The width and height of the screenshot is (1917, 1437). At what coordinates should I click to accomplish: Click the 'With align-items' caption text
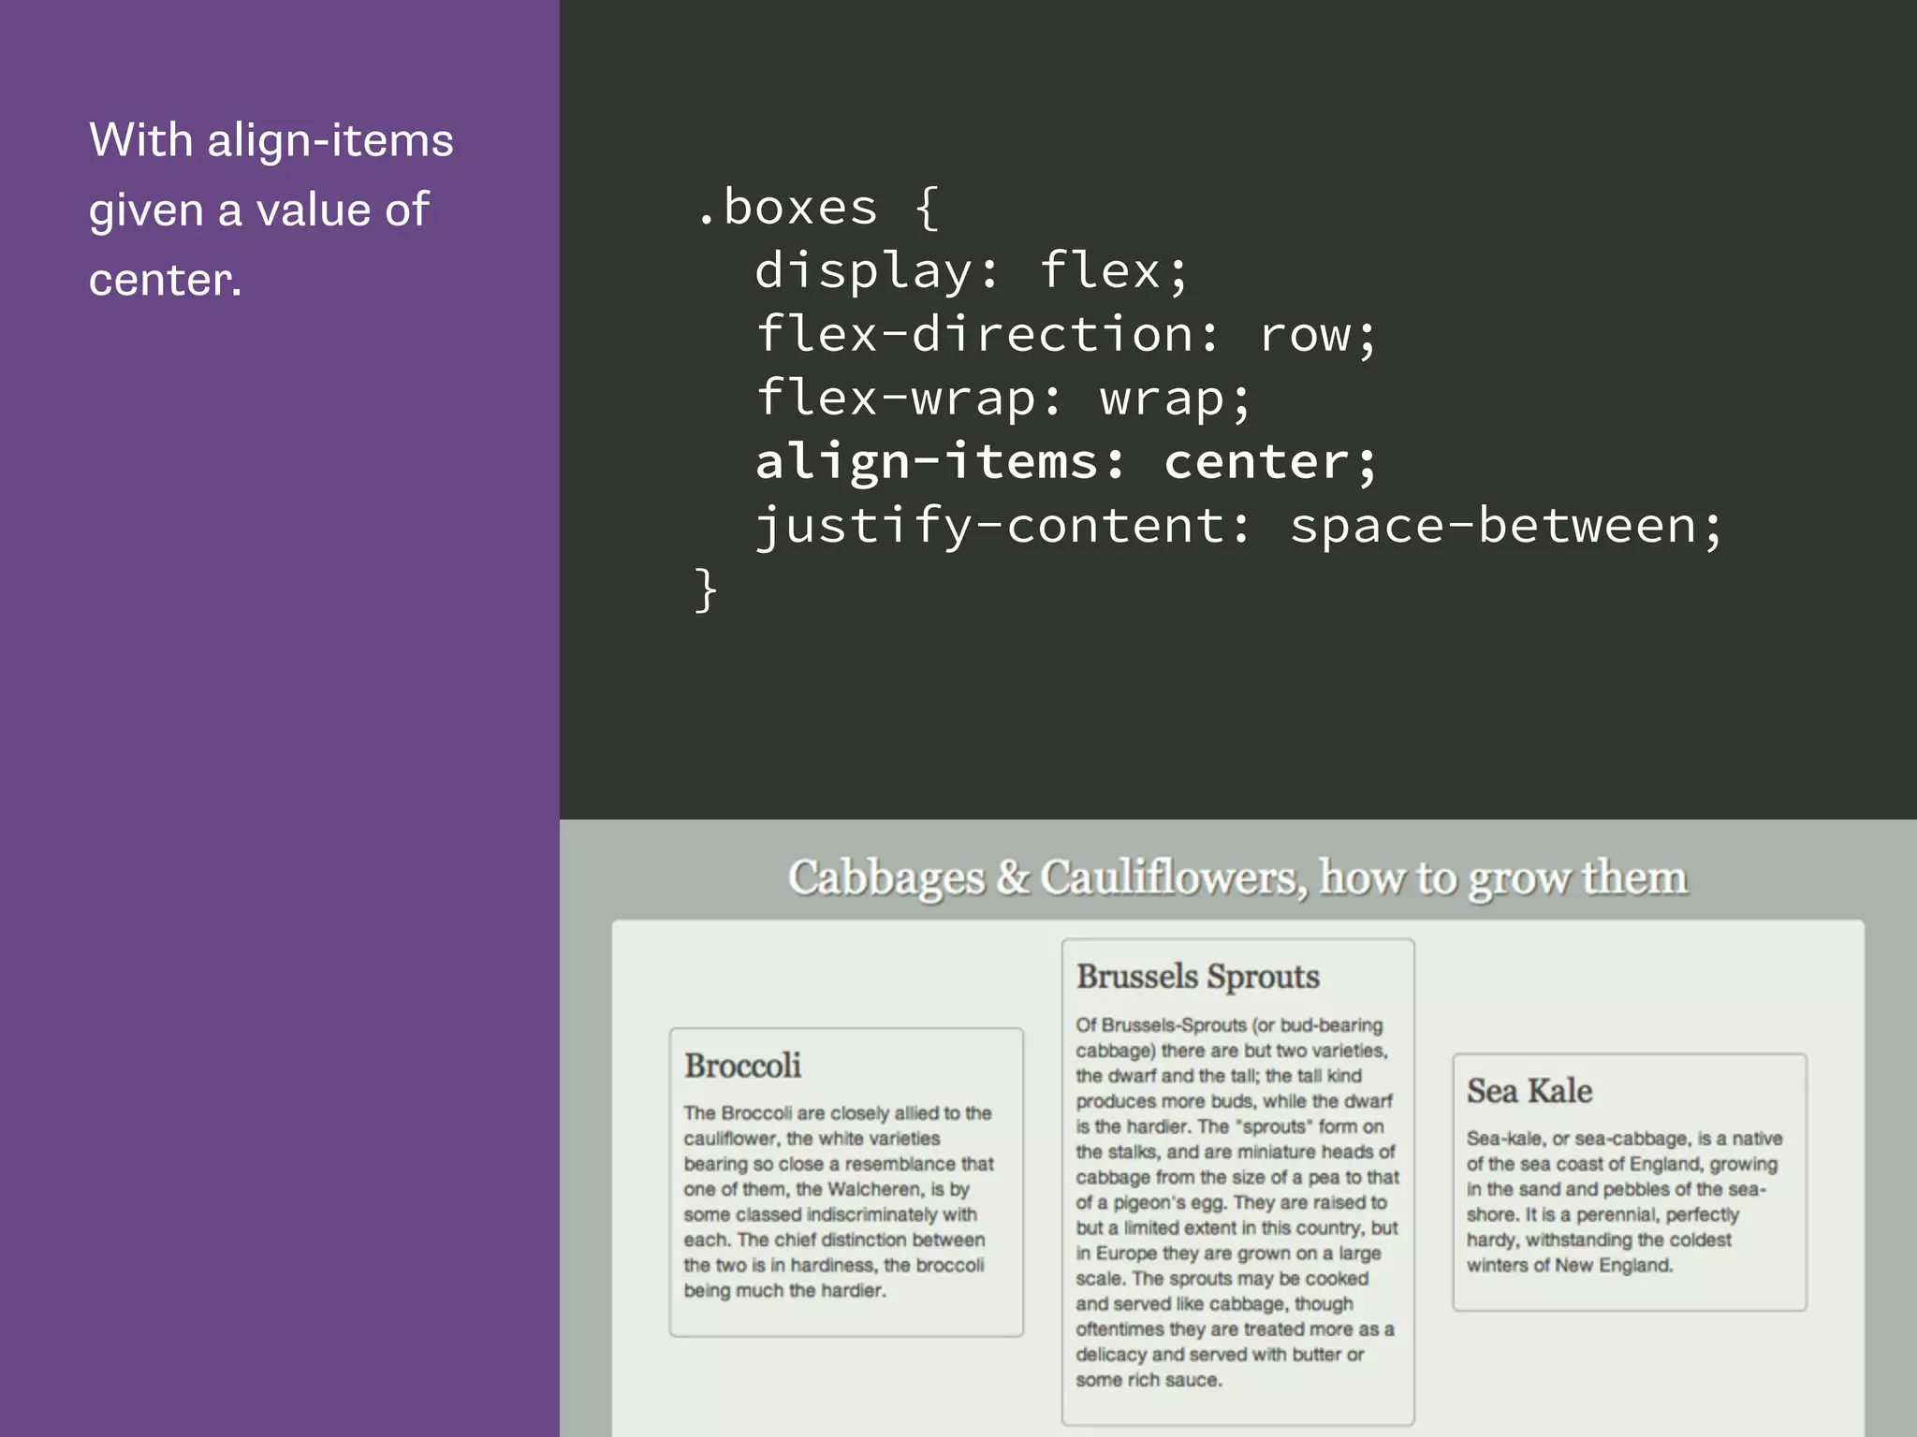point(271,141)
